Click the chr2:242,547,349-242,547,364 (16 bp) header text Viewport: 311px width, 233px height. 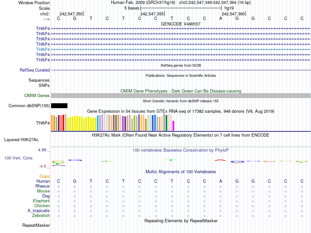click(x=215, y=3)
